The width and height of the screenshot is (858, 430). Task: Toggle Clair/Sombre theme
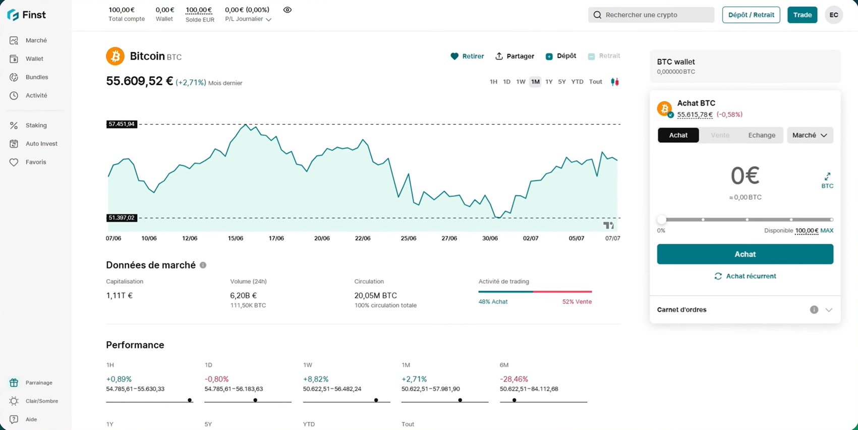pos(34,401)
